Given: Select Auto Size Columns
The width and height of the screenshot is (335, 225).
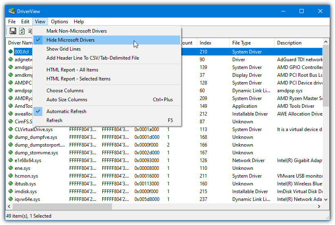Looking at the screenshot, I should click(107, 100).
